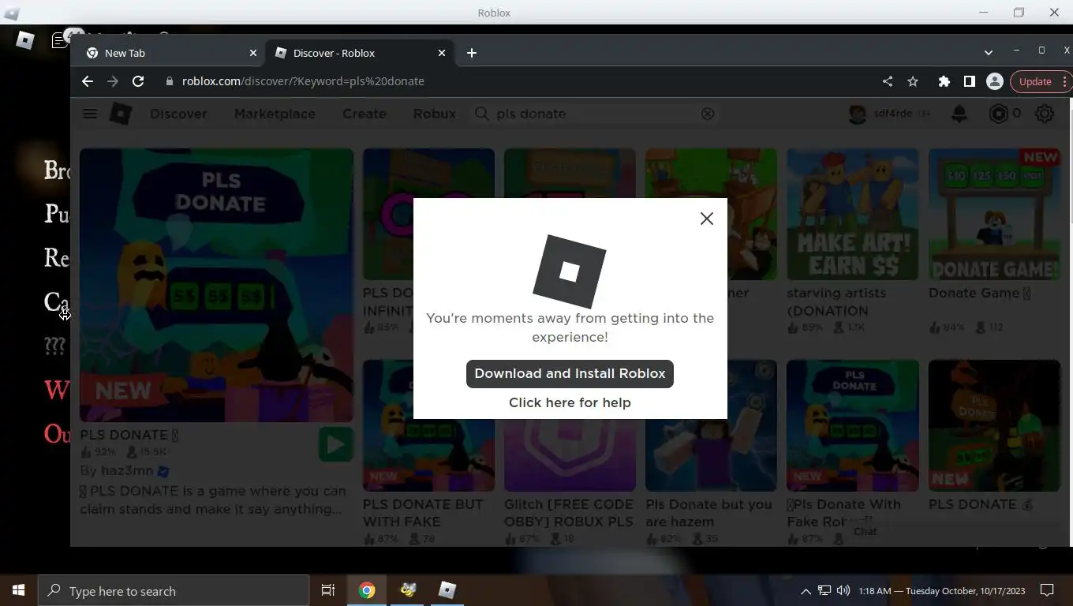Screen dimensions: 1073x606
Task: Click Roblox app window home icon
Action: (25, 40)
